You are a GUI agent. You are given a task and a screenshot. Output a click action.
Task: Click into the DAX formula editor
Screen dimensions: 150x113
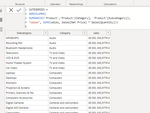pos(87,18)
